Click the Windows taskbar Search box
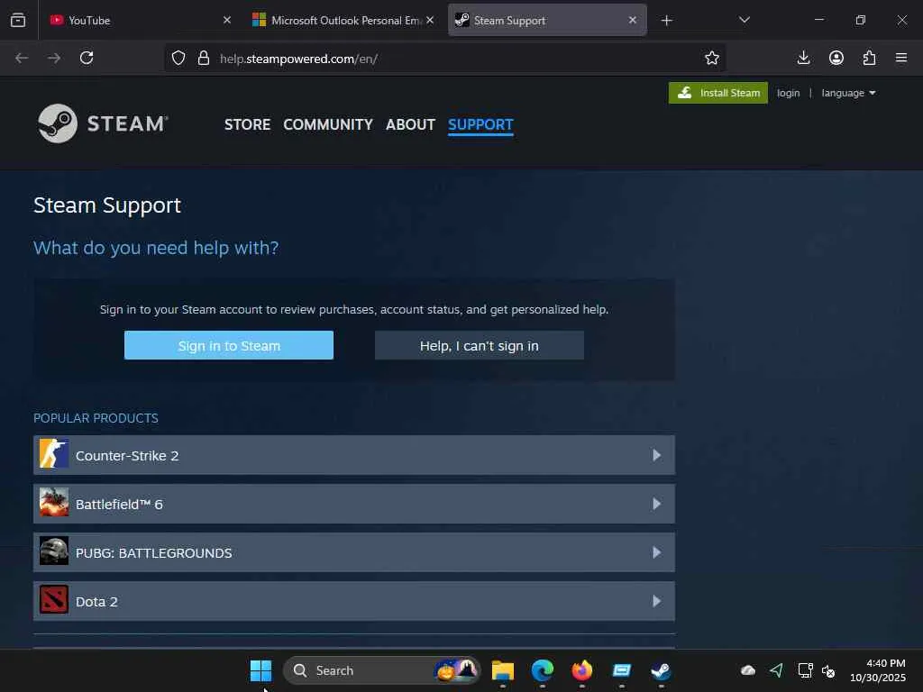This screenshot has height=692, width=923. pyautogui.click(x=381, y=670)
